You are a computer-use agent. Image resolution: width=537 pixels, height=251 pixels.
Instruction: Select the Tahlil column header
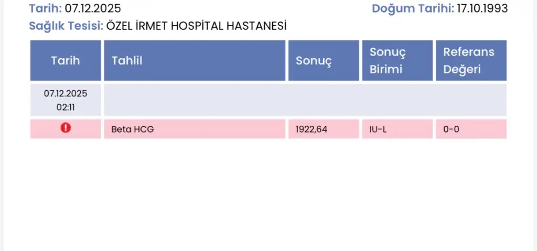click(127, 60)
